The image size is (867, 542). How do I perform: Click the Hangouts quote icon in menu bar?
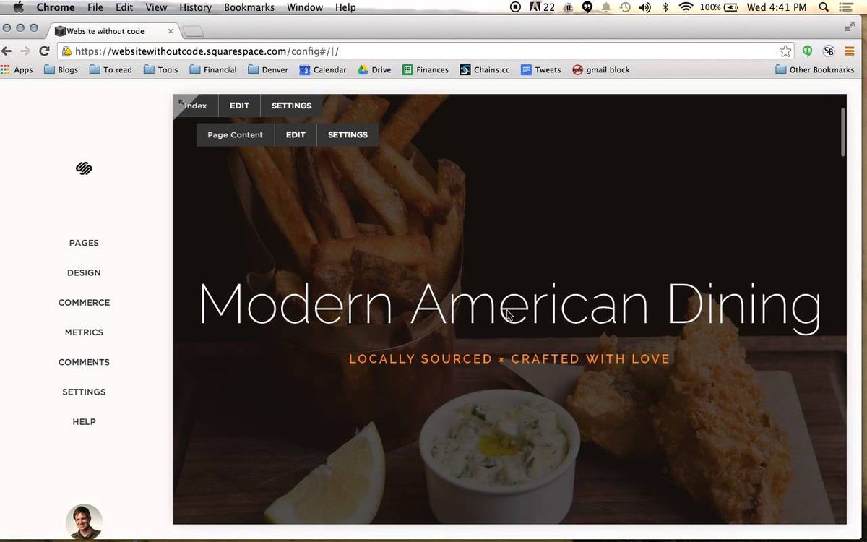[587, 7]
